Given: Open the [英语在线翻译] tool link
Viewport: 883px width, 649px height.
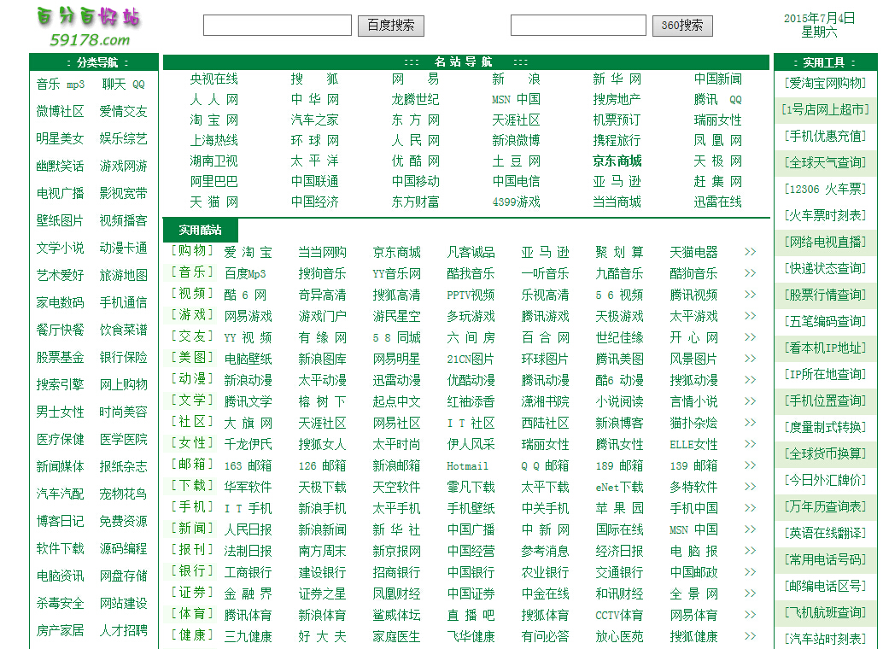Looking at the screenshot, I should pyautogui.click(x=826, y=534).
